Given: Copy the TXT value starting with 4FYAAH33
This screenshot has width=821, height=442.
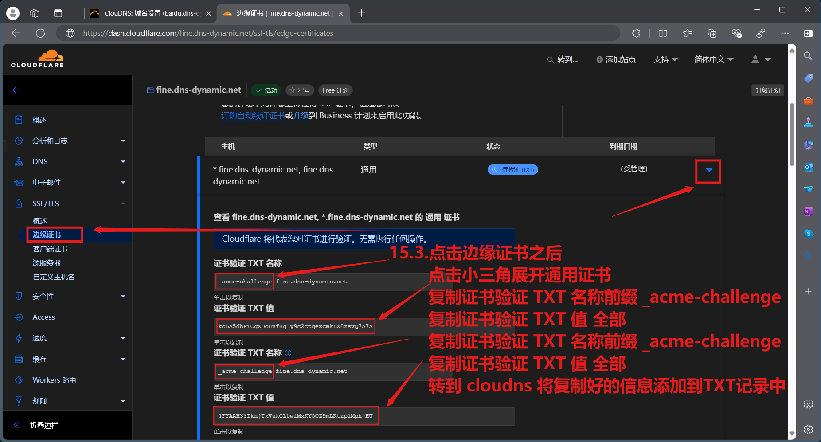Looking at the screenshot, I should (364, 416).
